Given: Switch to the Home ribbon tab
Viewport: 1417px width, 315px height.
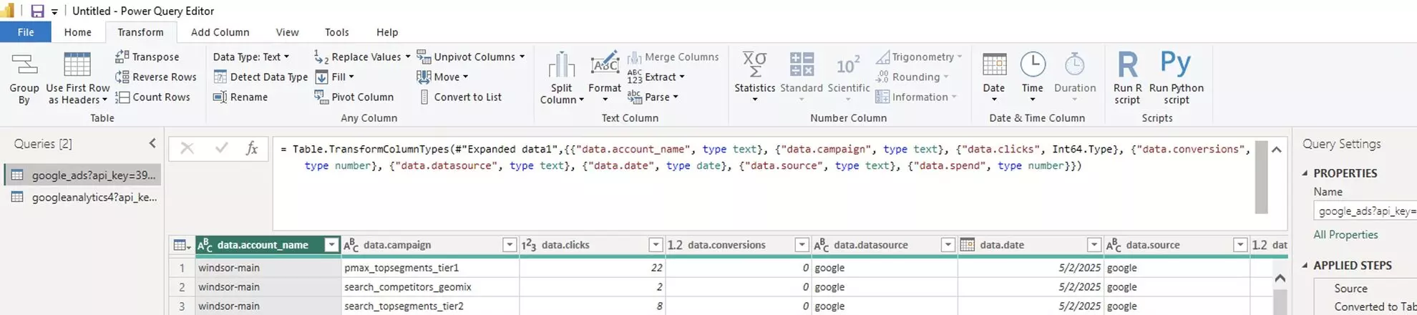Looking at the screenshot, I should pyautogui.click(x=77, y=32).
